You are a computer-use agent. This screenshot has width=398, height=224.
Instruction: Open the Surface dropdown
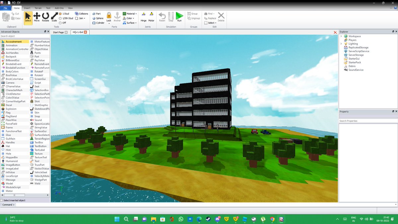click(130, 23)
